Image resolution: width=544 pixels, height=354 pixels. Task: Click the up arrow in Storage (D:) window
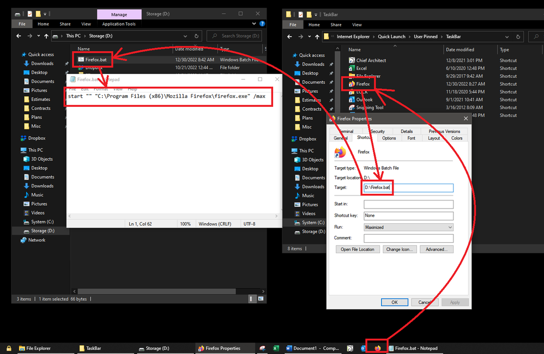pyautogui.click(x=46, y=36)
